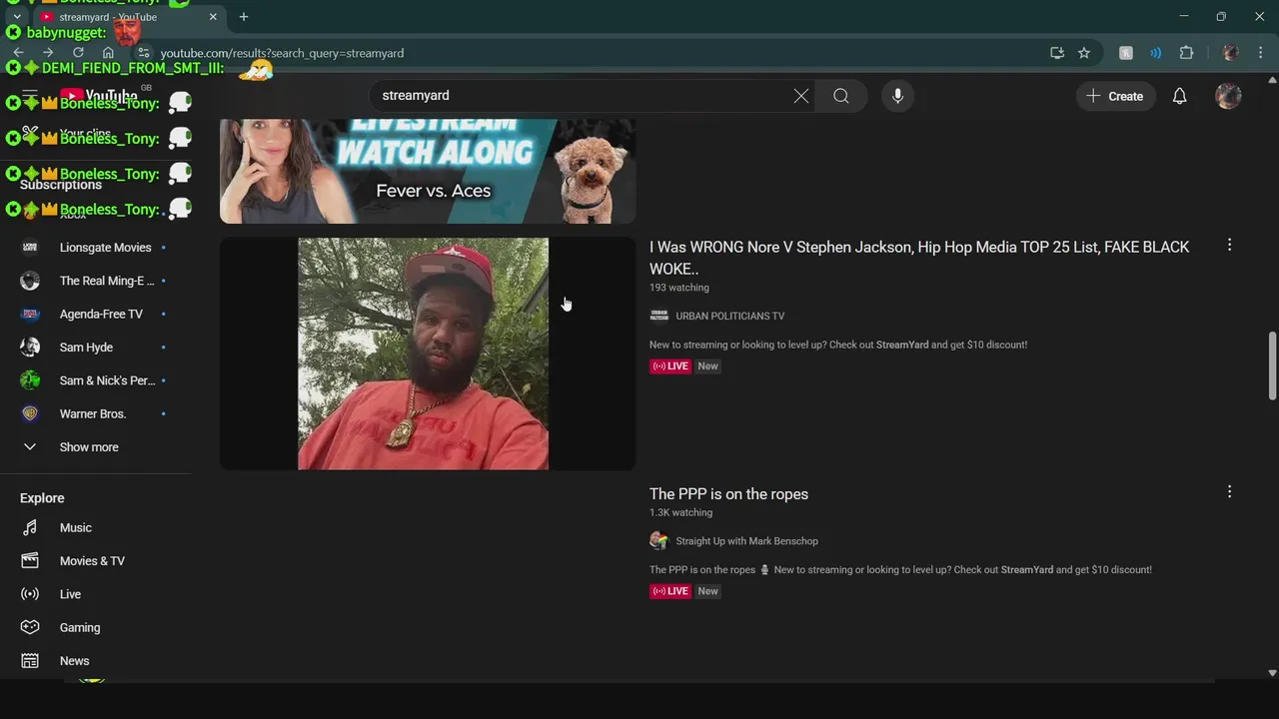Open 'I Was WRONG Nore V Stephen Jackson' title
1279x719 pixels.
[x=919, y=258]
